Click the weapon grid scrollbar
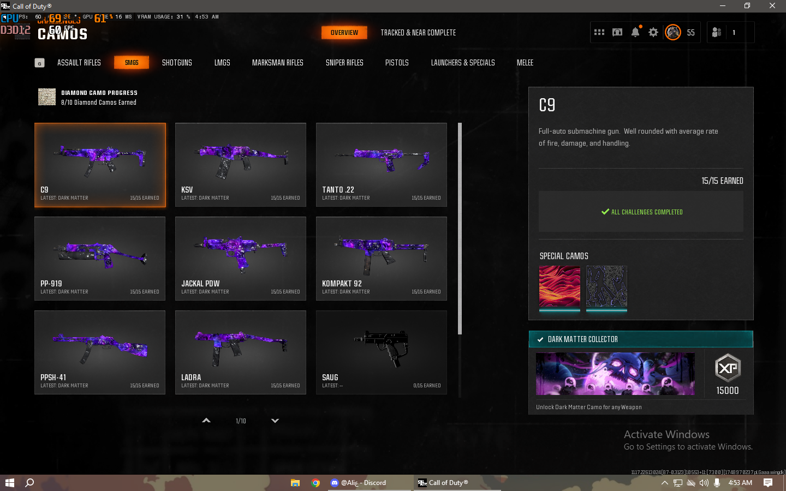Screen dimensions: 786x491 pos(460,229)
